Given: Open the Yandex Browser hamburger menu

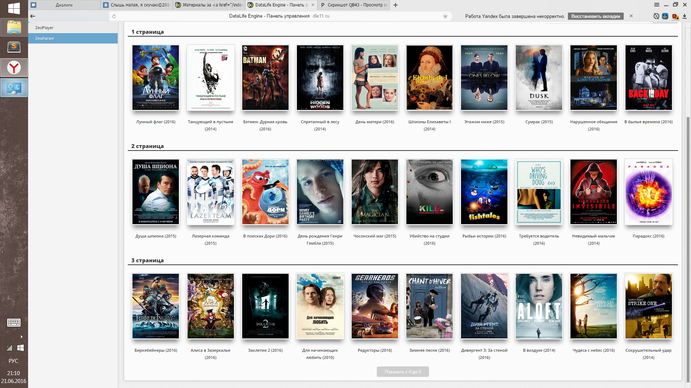Looking at the screenshot, I should [x=657, y=5].
